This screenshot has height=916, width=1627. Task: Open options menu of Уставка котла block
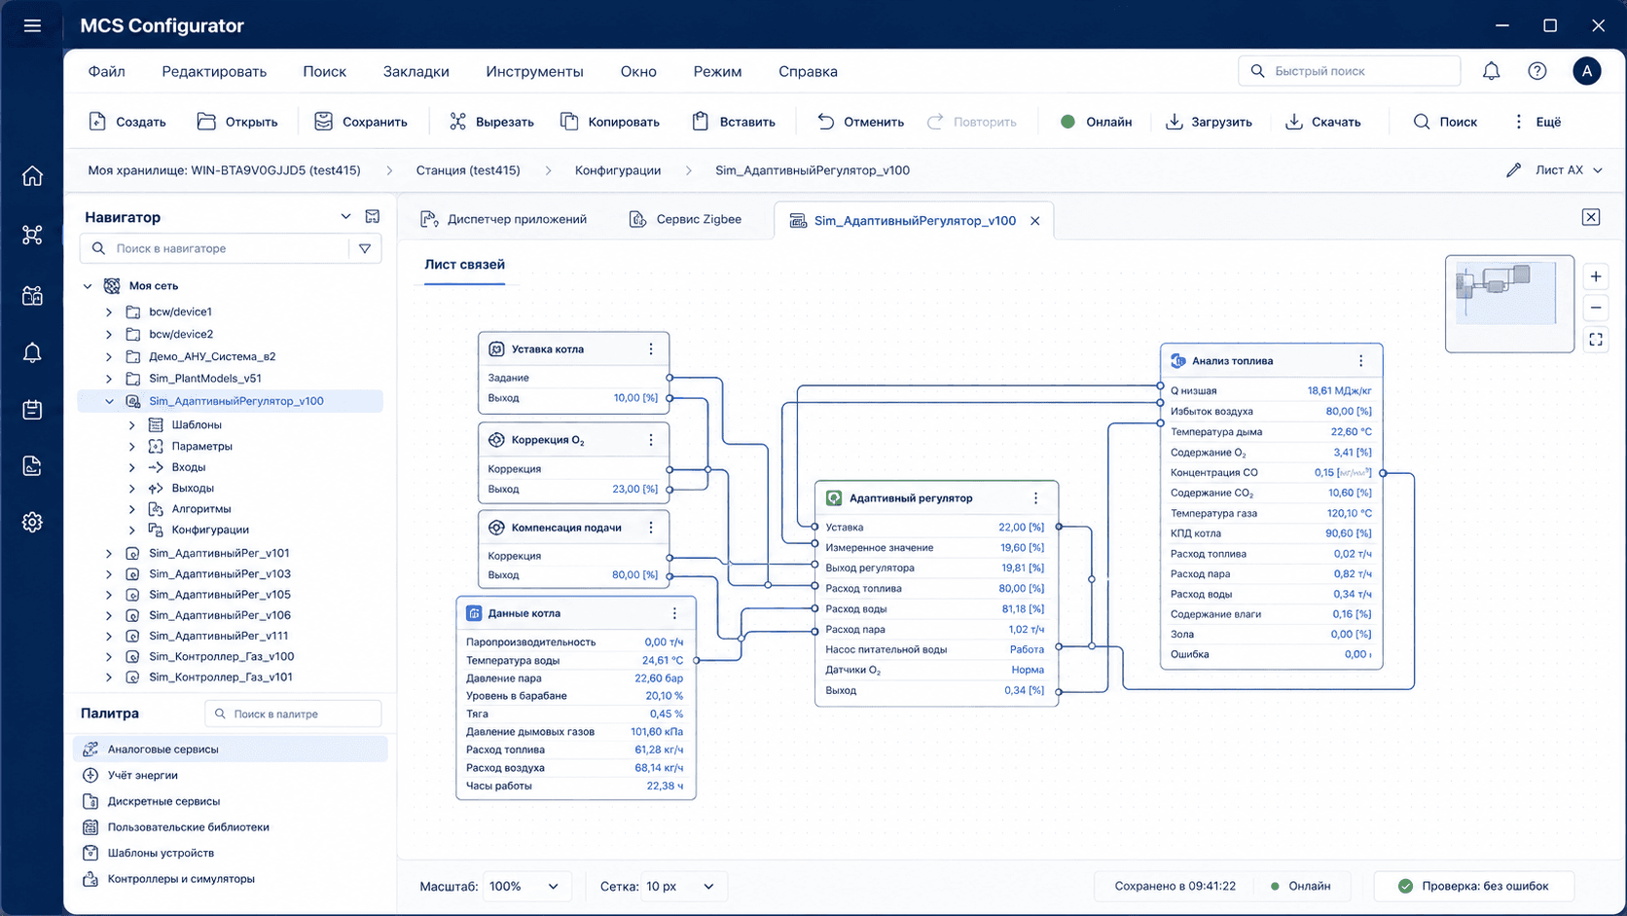(651, 348)
